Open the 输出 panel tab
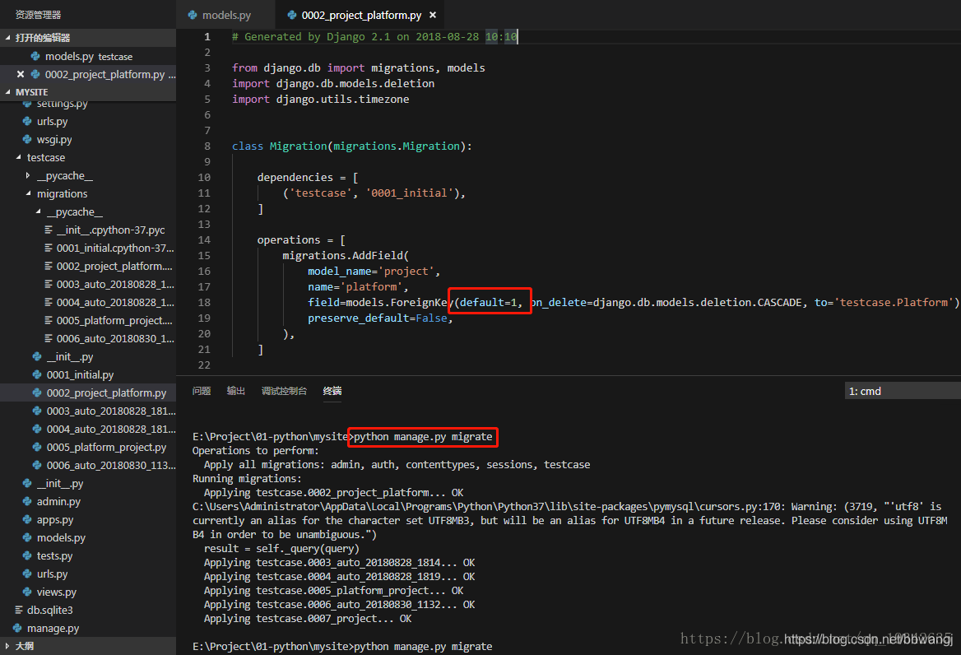 coord(235,391)
